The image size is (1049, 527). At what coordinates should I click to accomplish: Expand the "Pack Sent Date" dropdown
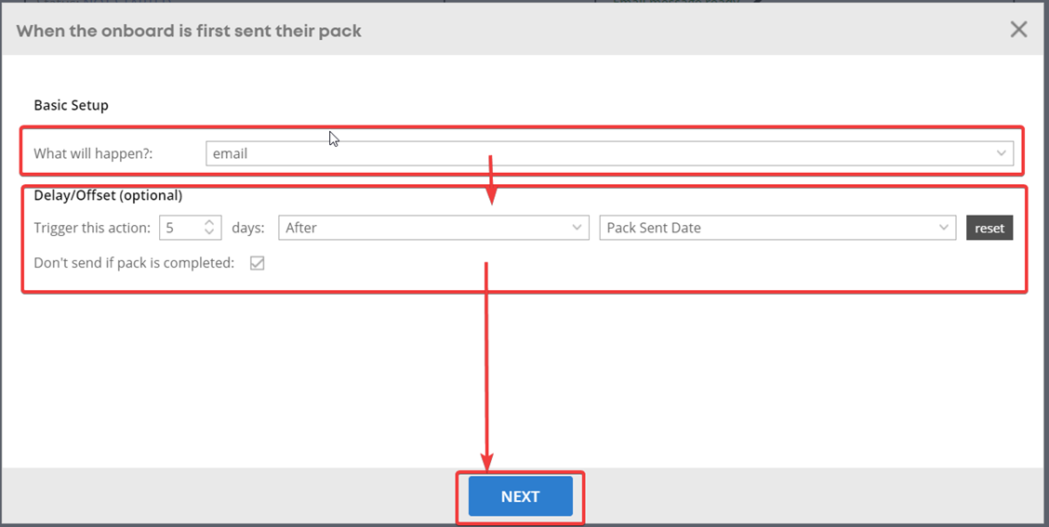tap(777, 228)
